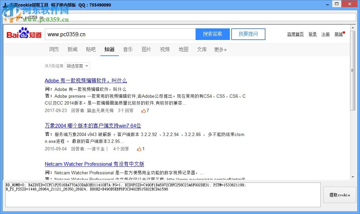Viewport: 360px width, 214px height.
Task: Switch to the 文库 tab
Action: coord(202,50)
